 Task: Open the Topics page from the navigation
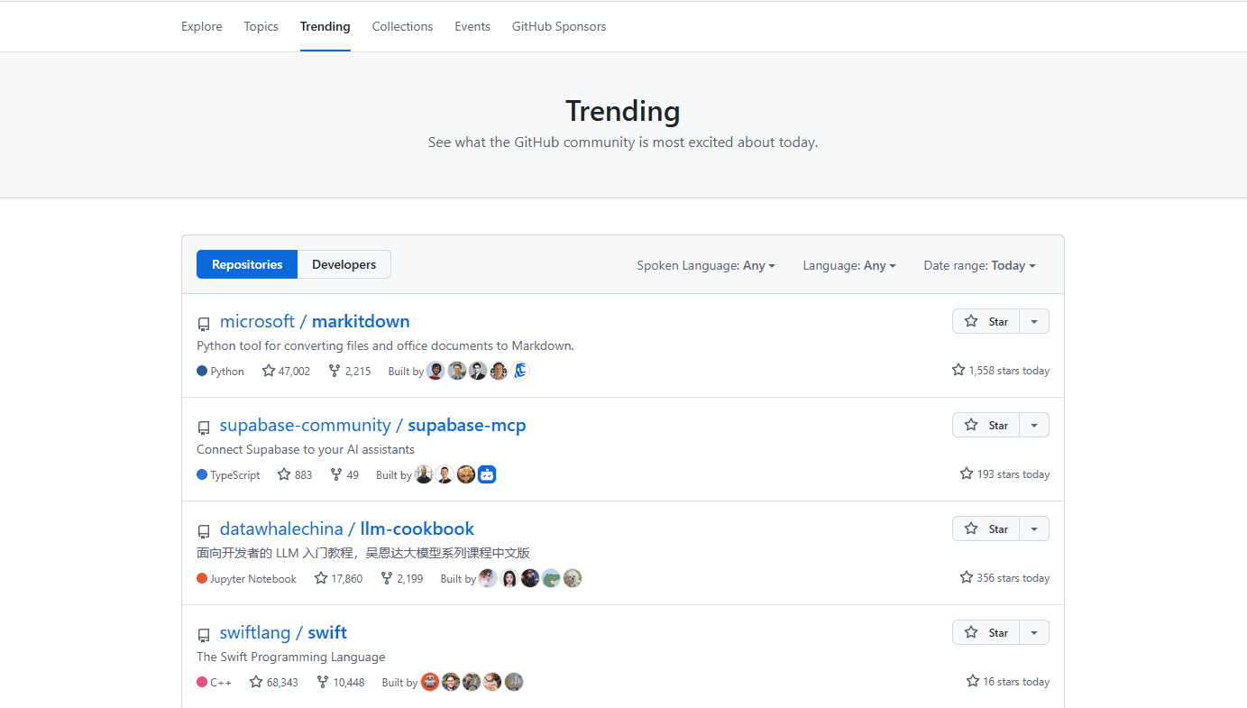(261, 26)
